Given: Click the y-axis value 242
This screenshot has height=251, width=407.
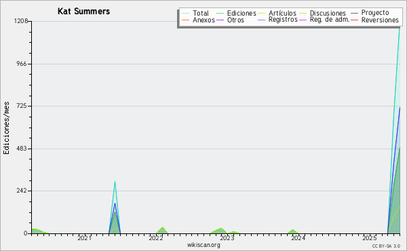Looking at the screenshot, I should coord(22,191).
